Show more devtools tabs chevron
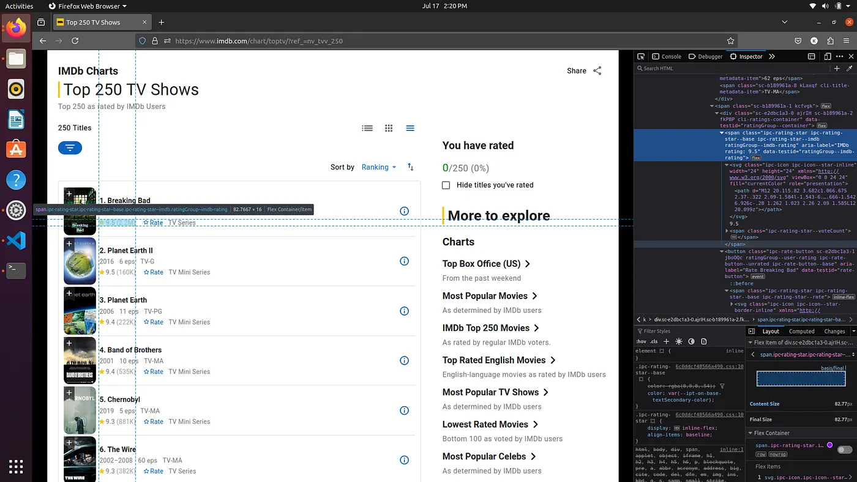The image size is (857, 482). coord(771,56)
